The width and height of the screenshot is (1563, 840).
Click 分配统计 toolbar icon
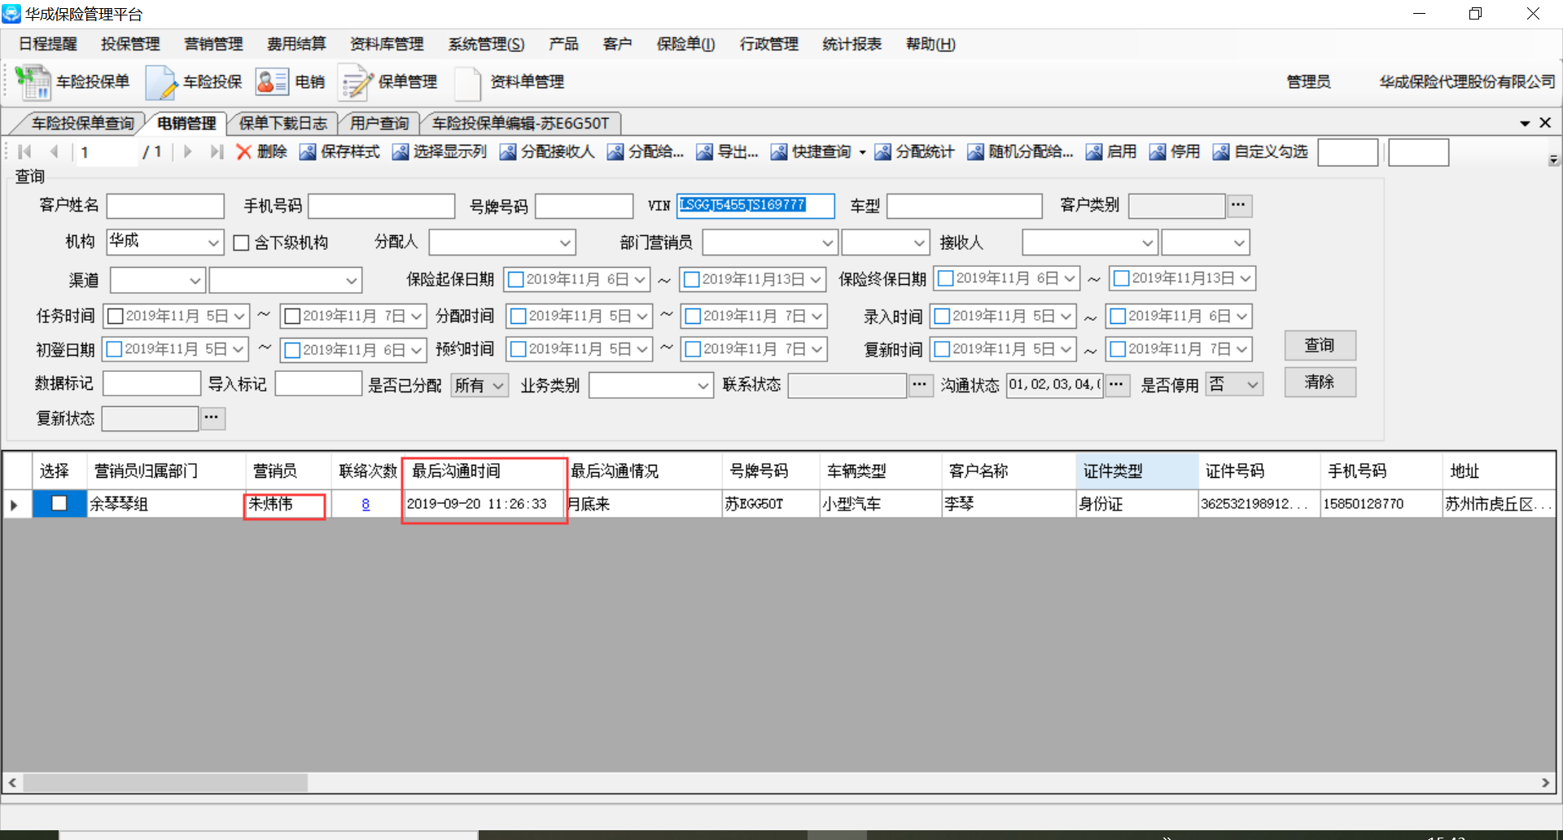coord(882,152)
